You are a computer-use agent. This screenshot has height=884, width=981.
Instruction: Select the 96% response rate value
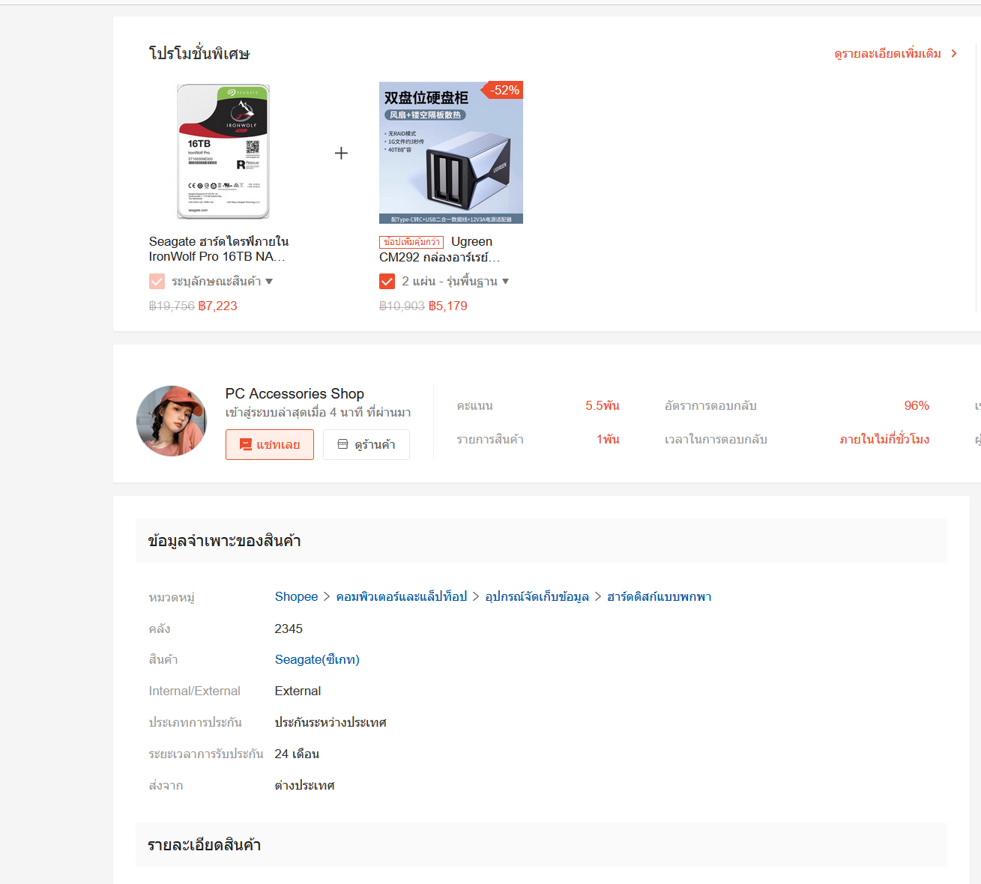917,405
